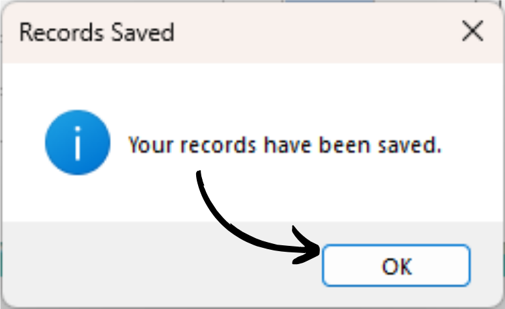The width and height of the screenshot is (505, 309).
Task: Click the 'Your records have been saved.' message
Action: tap(285, 145)
